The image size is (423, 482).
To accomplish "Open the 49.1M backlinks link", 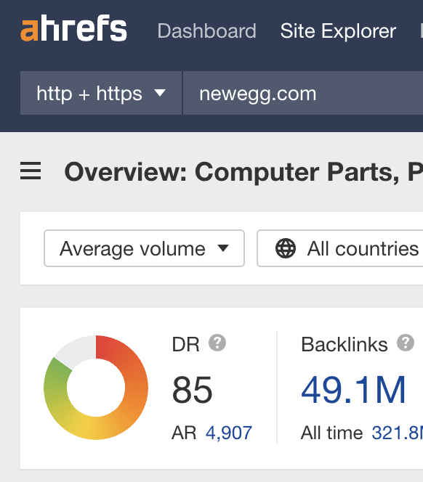I will 353,390.
